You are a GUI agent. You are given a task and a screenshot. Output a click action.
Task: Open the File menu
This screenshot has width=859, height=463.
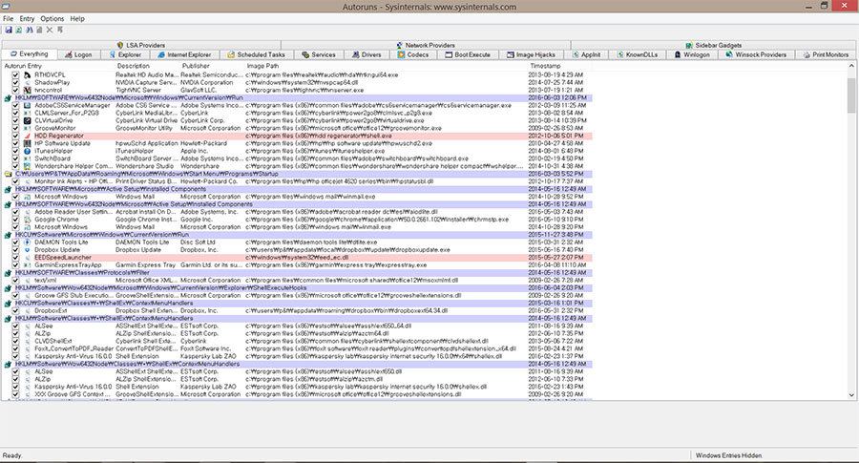point(9,19)
